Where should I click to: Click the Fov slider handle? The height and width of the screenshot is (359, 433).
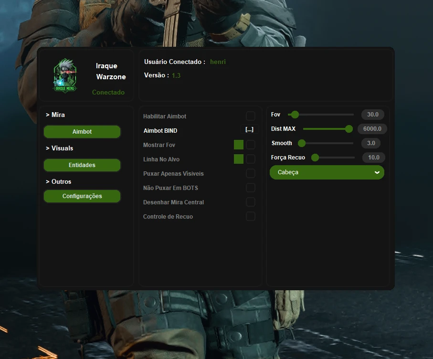point(295,115)
